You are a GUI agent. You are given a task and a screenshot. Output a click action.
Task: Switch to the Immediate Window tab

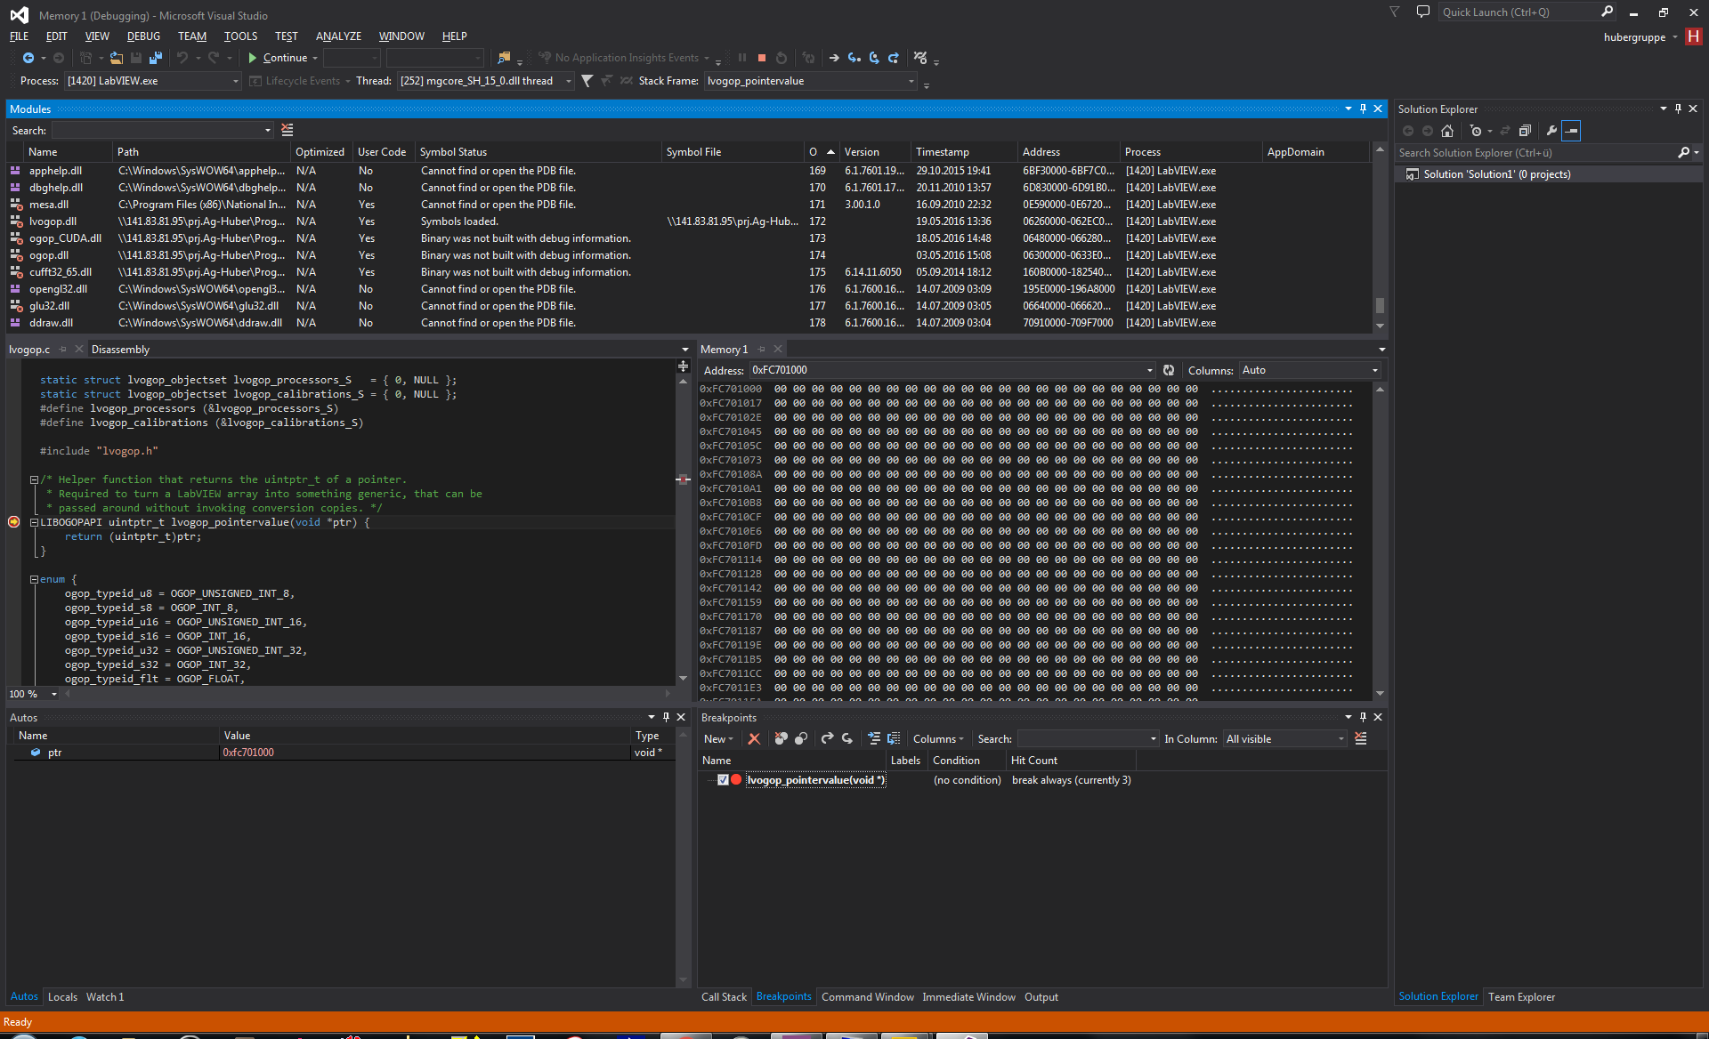tap(968, 997)
